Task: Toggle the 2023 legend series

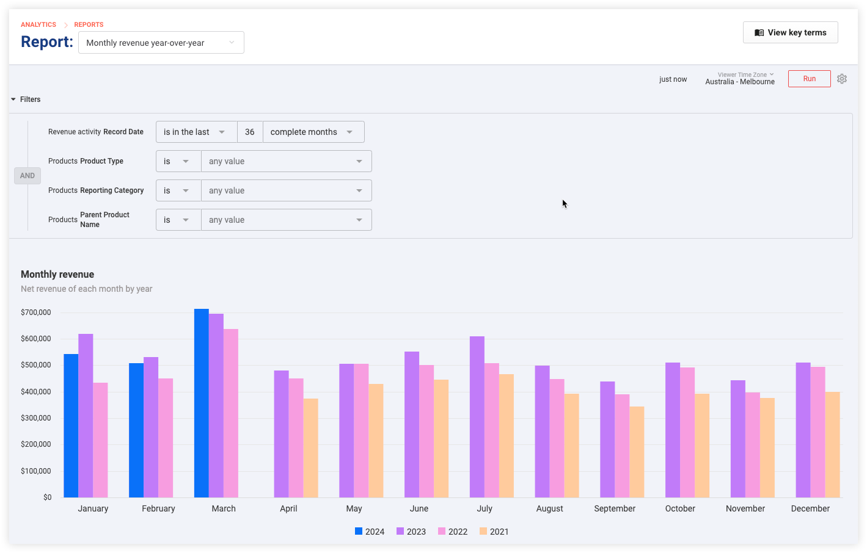Action: click(411, 532)
